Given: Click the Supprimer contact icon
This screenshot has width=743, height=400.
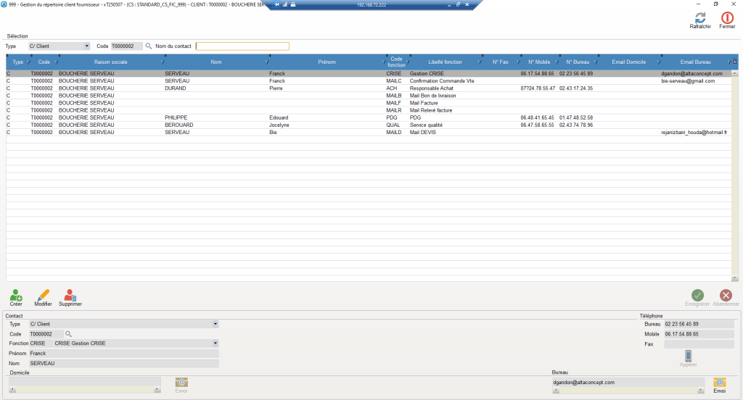Looking at the screenshot, I should (70, 295).
